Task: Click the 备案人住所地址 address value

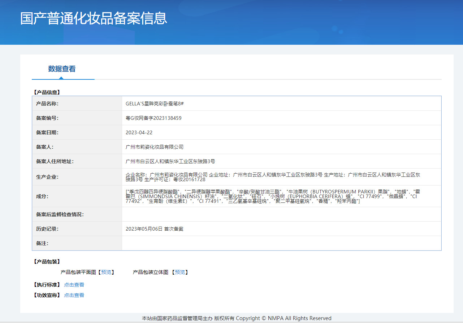Action: click(x=170, y=161)
